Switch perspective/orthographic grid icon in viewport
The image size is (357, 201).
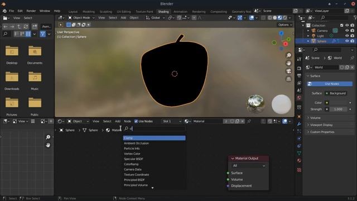pos(288,79)
